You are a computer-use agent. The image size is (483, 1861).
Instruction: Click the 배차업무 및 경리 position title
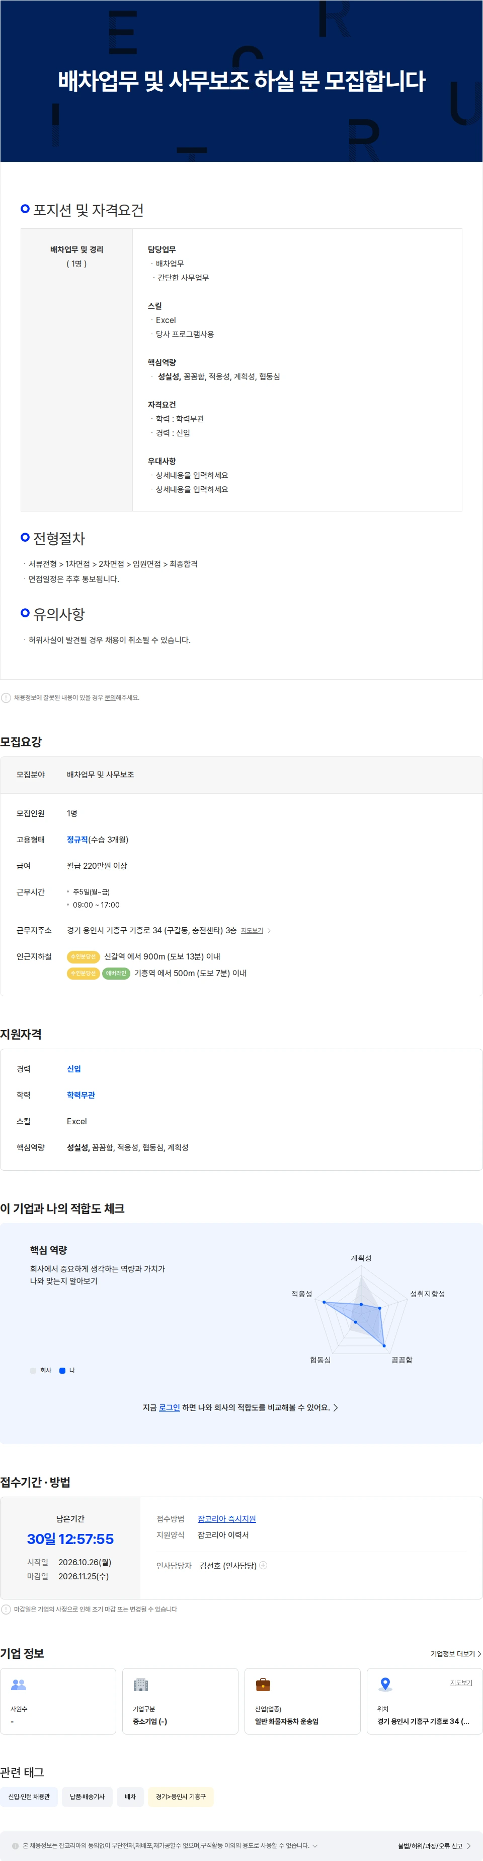(76, 249)
